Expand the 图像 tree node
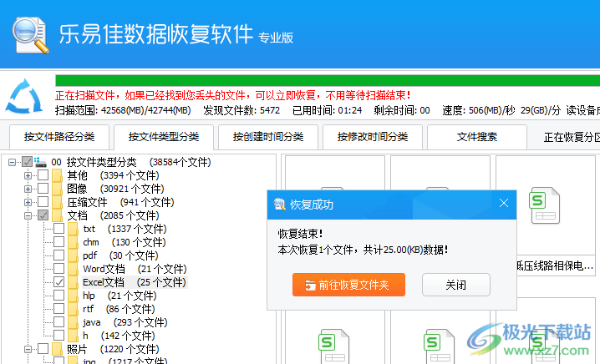Viewport: 600px width, 364px height. coord(28,190)
